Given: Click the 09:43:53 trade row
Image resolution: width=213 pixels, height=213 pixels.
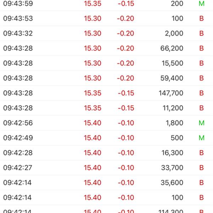Looking at the screenshot, I should pyautogui.click(x=106, y=18).
